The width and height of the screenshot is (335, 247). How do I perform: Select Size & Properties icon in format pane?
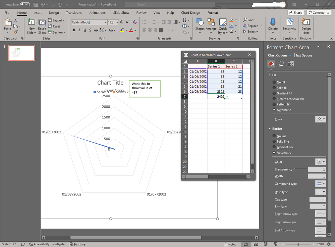click(x=291, y=64)
